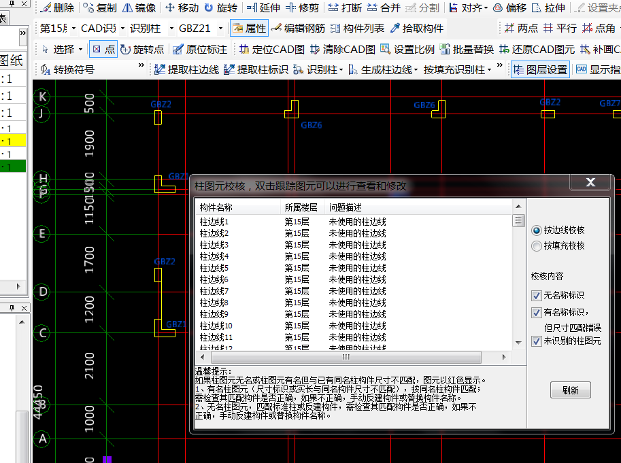Close the 柱图元校核 dialog
Screen dimensions: 621x463
590,182
